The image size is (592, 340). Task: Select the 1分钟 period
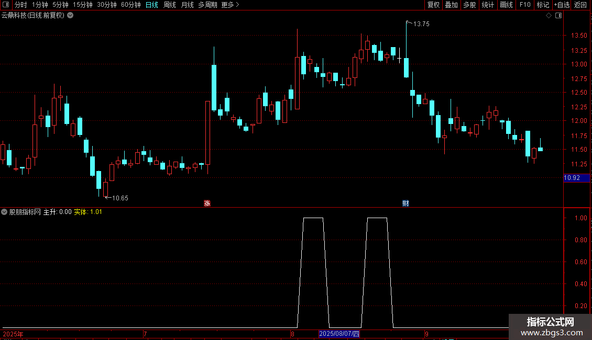click(40, 5)
